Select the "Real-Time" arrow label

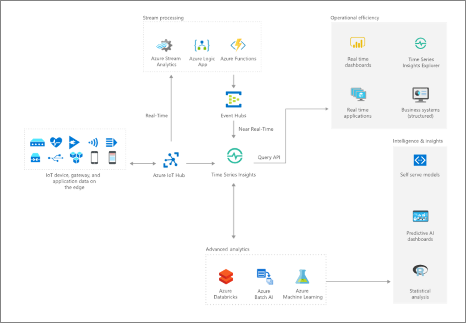[x=156, y=116]
